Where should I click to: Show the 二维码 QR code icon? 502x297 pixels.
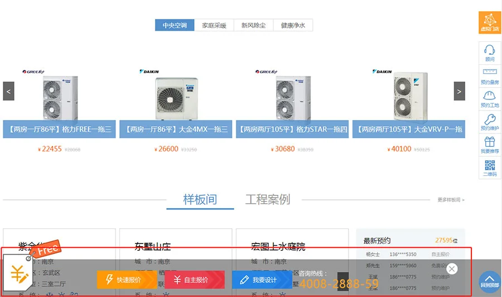tap(490, 168)
